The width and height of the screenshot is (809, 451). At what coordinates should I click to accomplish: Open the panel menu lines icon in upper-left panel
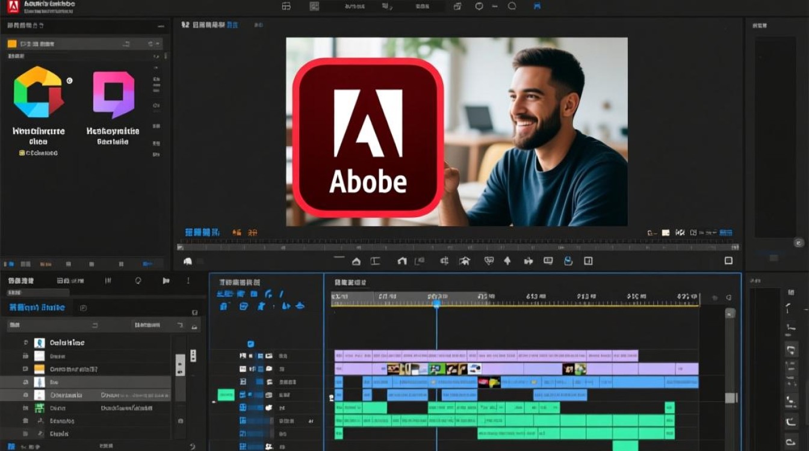pos(160,26)
